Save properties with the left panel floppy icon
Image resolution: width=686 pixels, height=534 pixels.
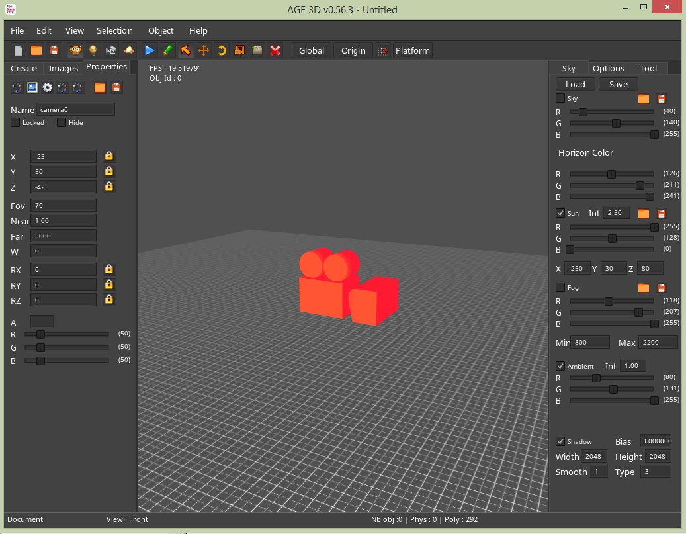[x=116, y=87]
